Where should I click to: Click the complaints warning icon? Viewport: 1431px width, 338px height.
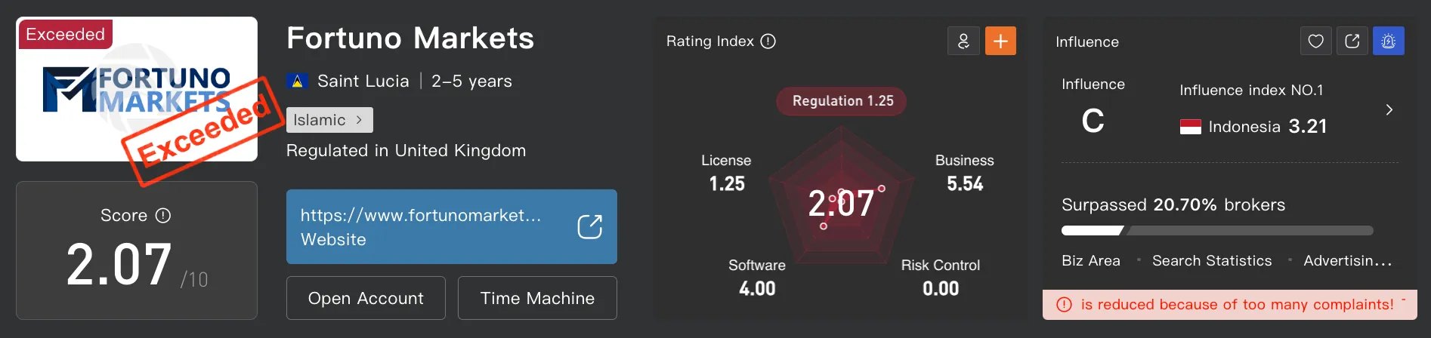tap(1064, 305)
